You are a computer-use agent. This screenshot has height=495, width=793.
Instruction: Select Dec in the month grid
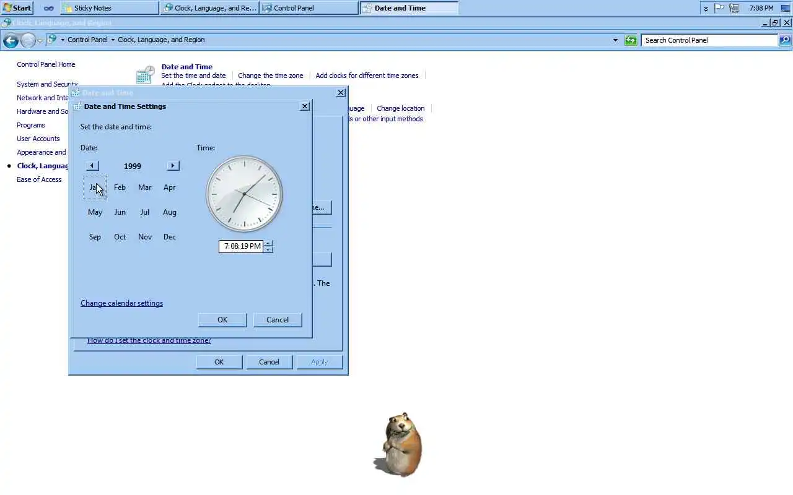click(169, 237)
